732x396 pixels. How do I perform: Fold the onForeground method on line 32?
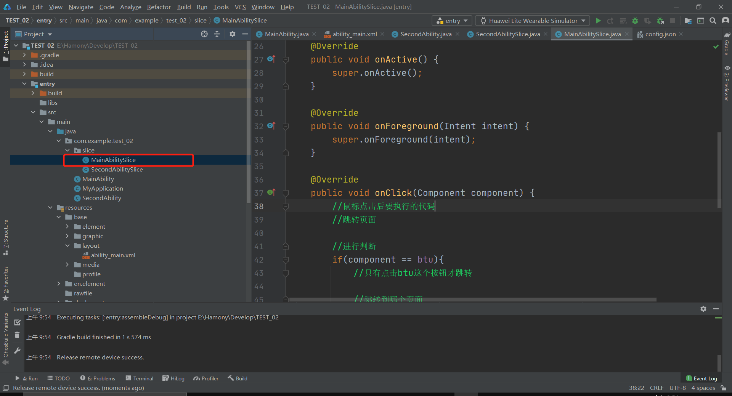[286, 126]
